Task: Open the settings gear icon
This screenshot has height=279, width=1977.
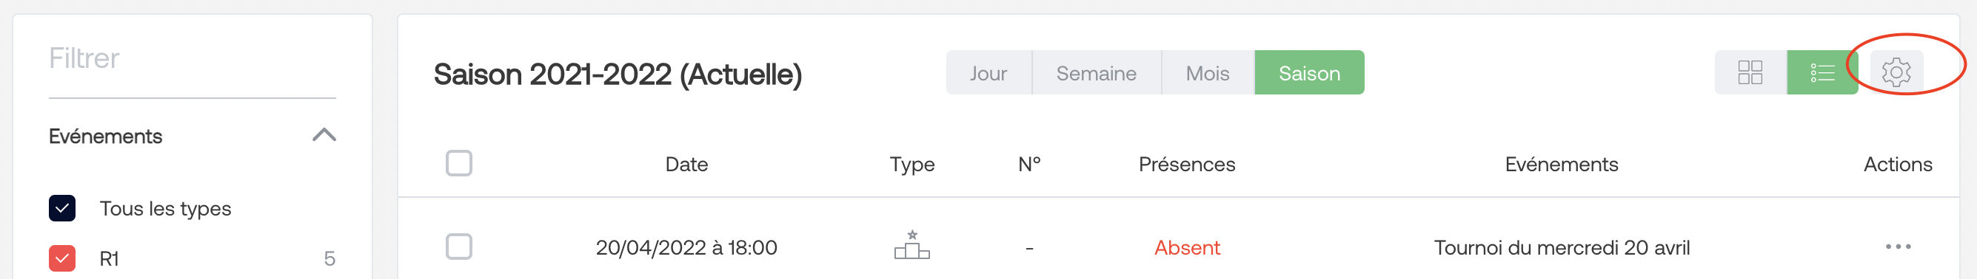Action: tap(1896, 72)
